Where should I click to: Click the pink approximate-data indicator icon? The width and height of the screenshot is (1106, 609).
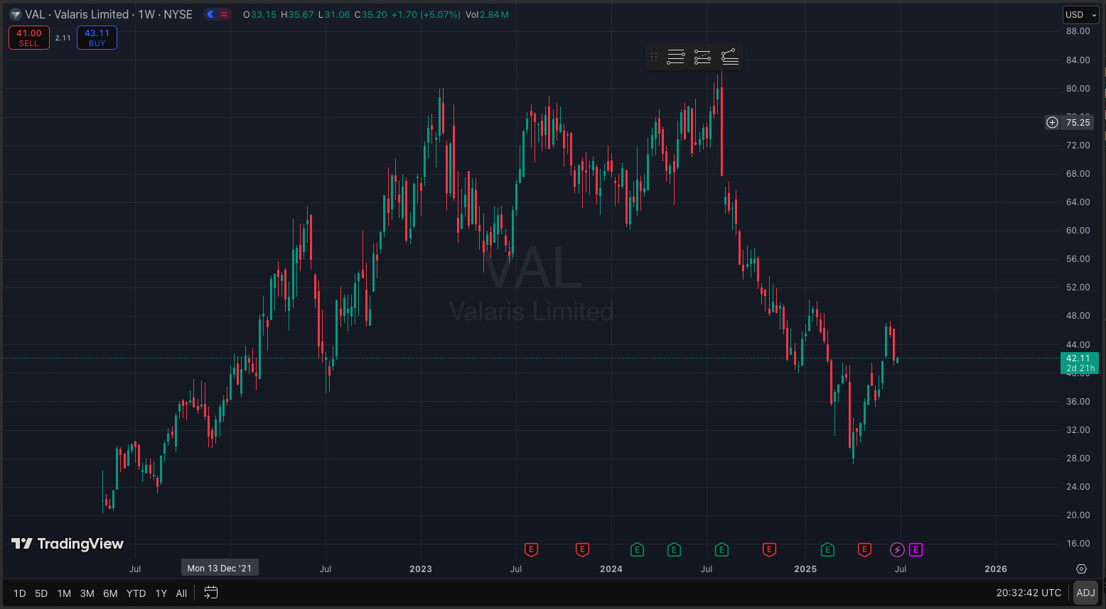point(225,14)
